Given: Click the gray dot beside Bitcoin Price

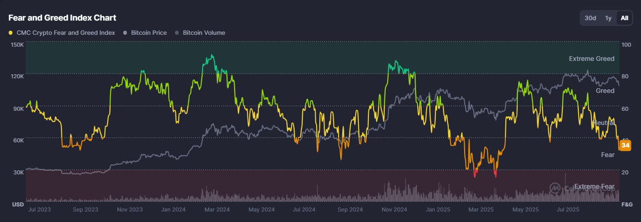Looking at the screenshot, I should pos(125,33).
